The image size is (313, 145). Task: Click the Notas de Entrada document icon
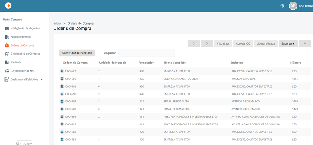(7, 37)
